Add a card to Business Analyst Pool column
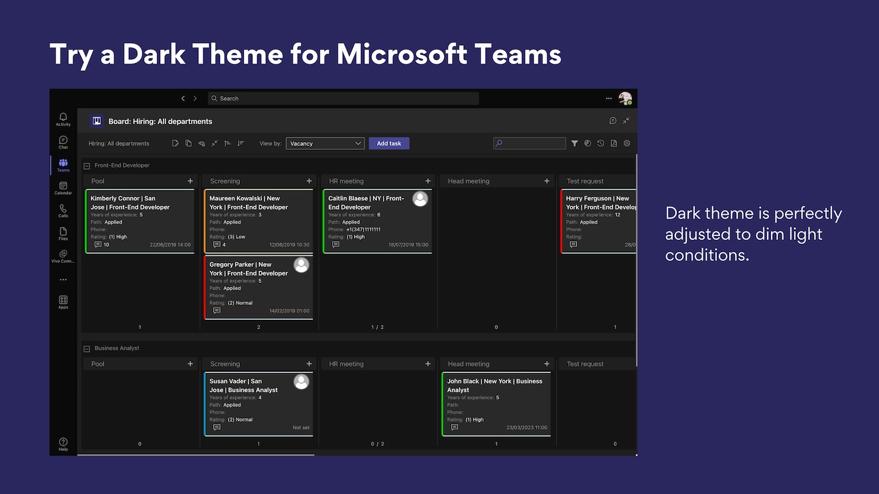This screenshot has height=494, width=879. click(190, 363)
